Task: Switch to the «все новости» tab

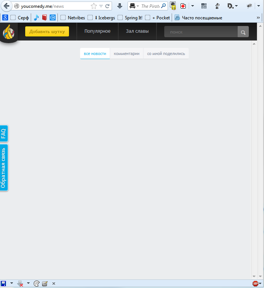Action: coord(95,54)
